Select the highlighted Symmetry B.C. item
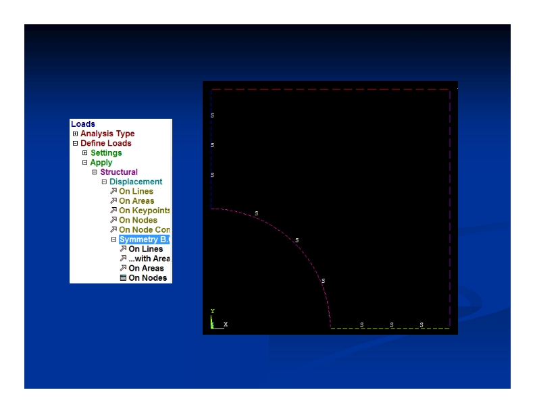Viewport: 535px width, 413px height. (x=144, y=240)
